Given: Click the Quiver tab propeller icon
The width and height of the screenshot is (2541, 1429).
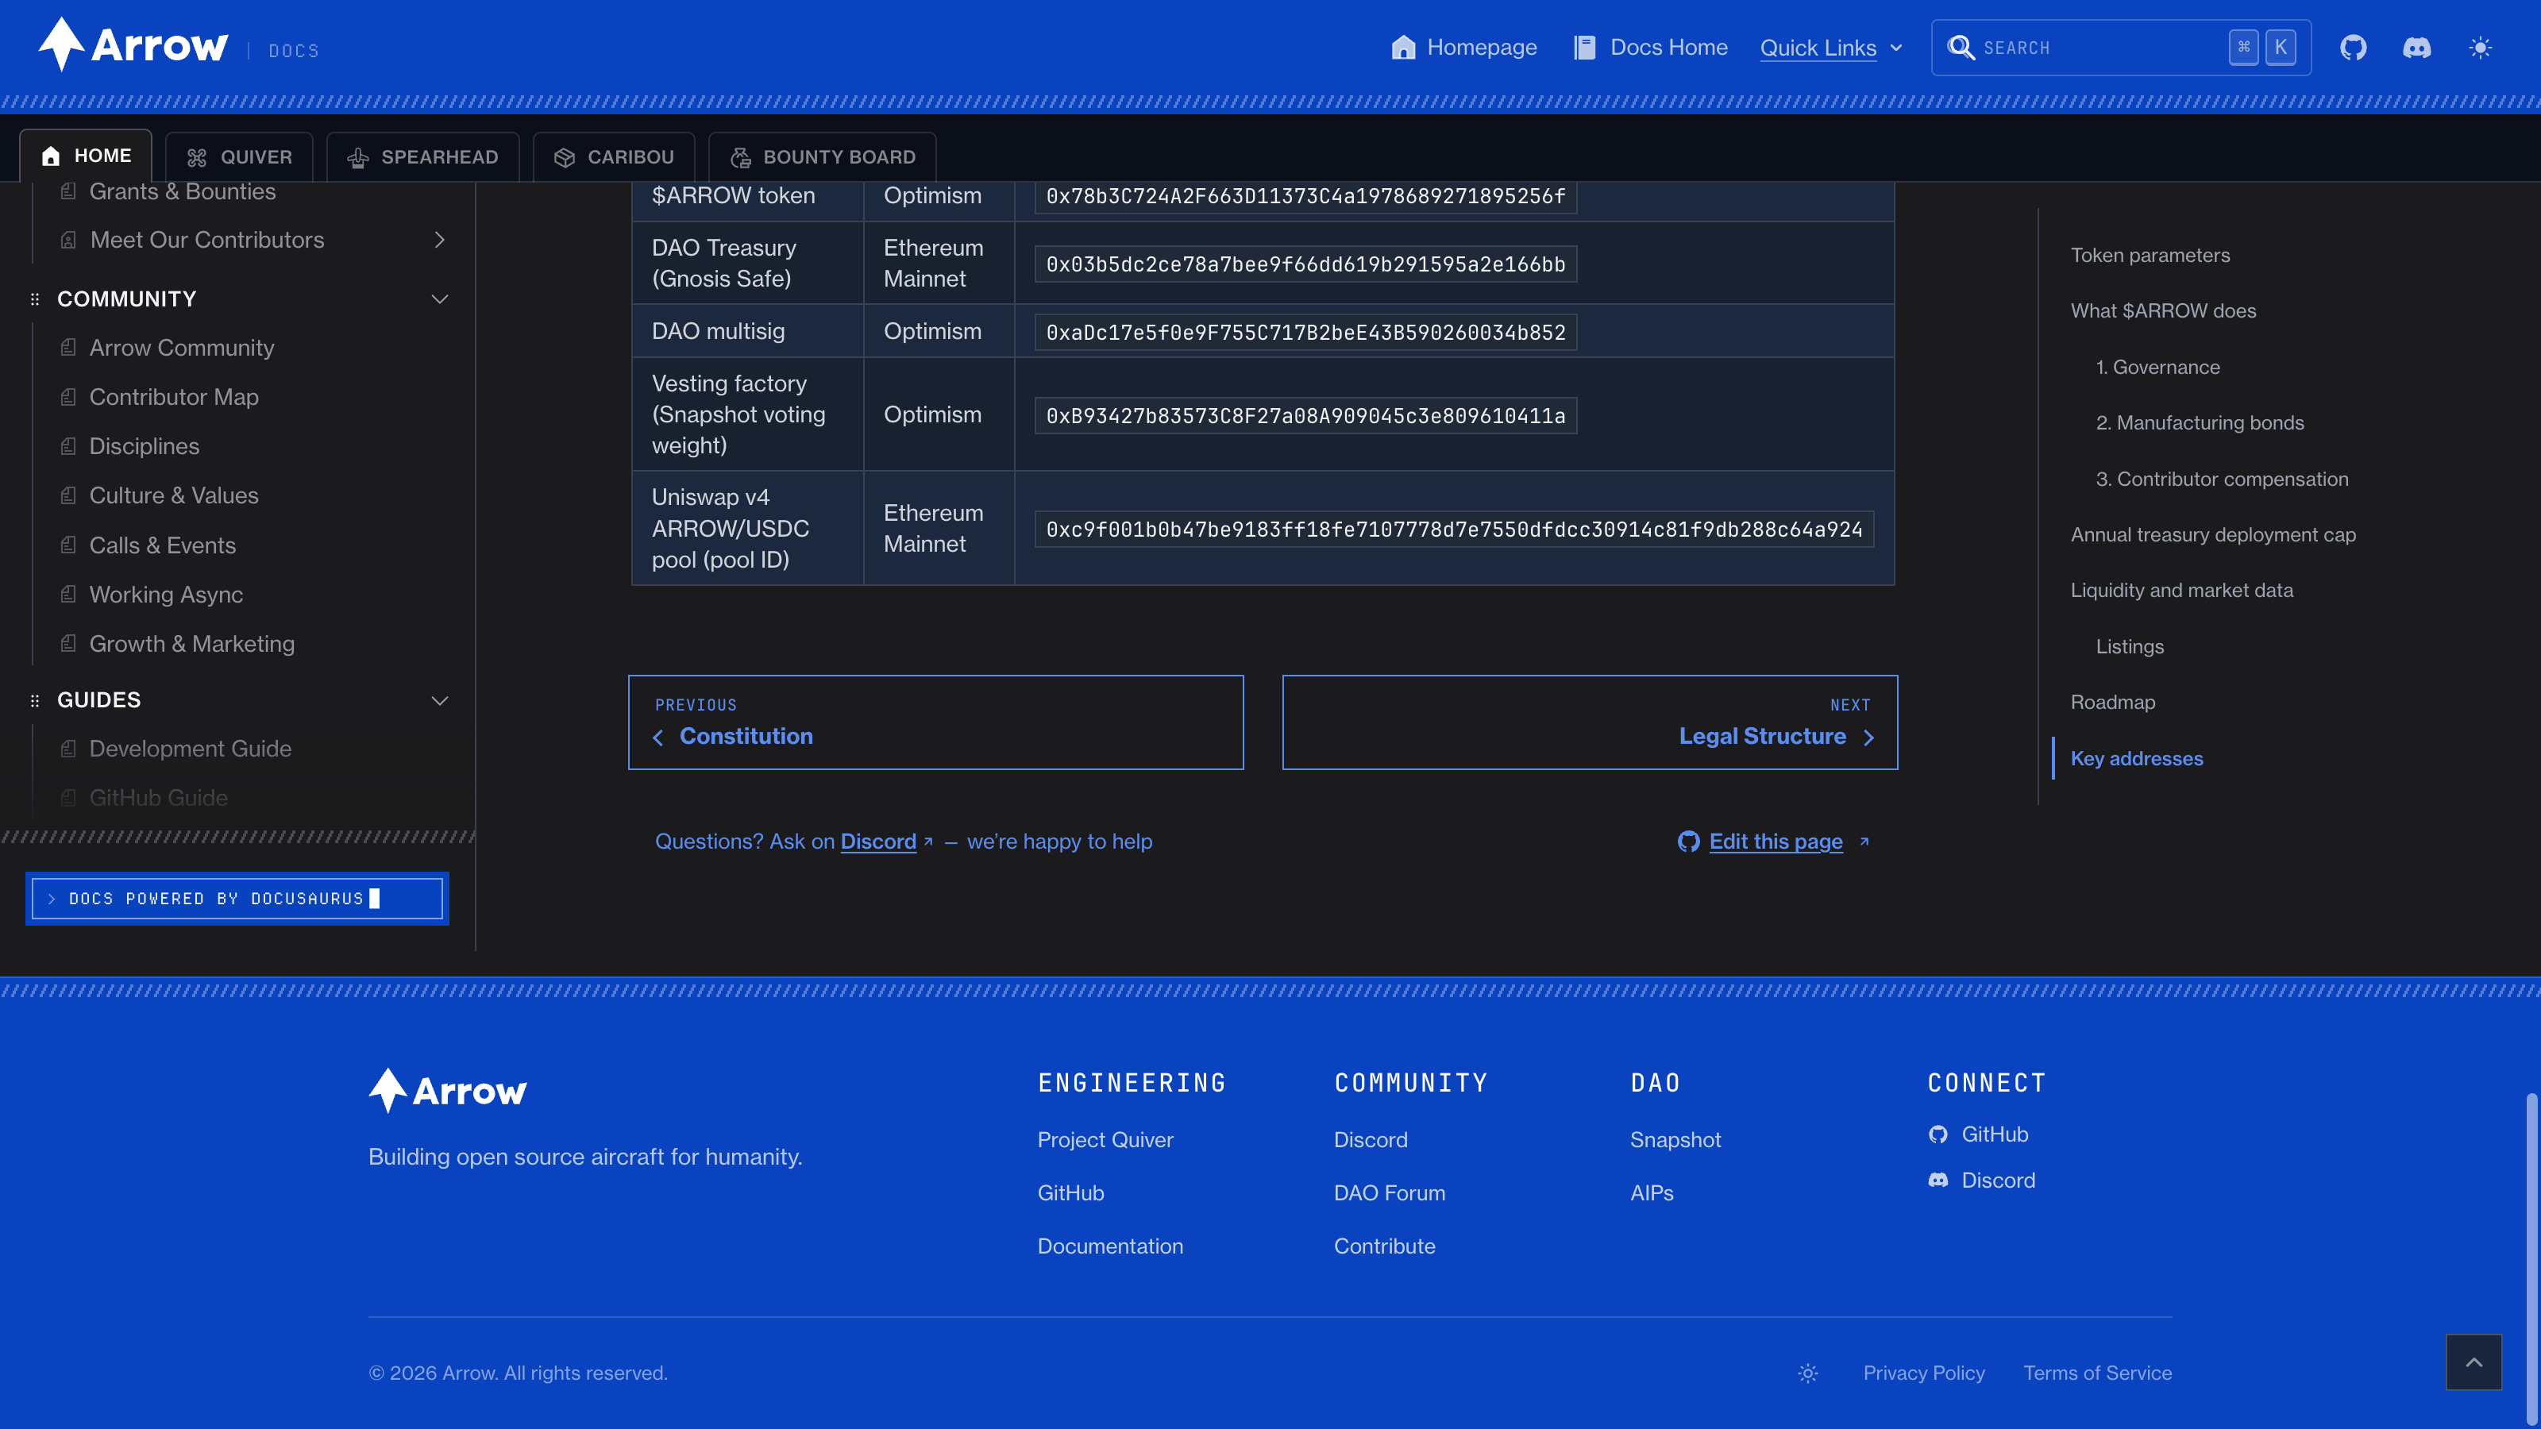Looking at the screenshot, I should (196, 158).
